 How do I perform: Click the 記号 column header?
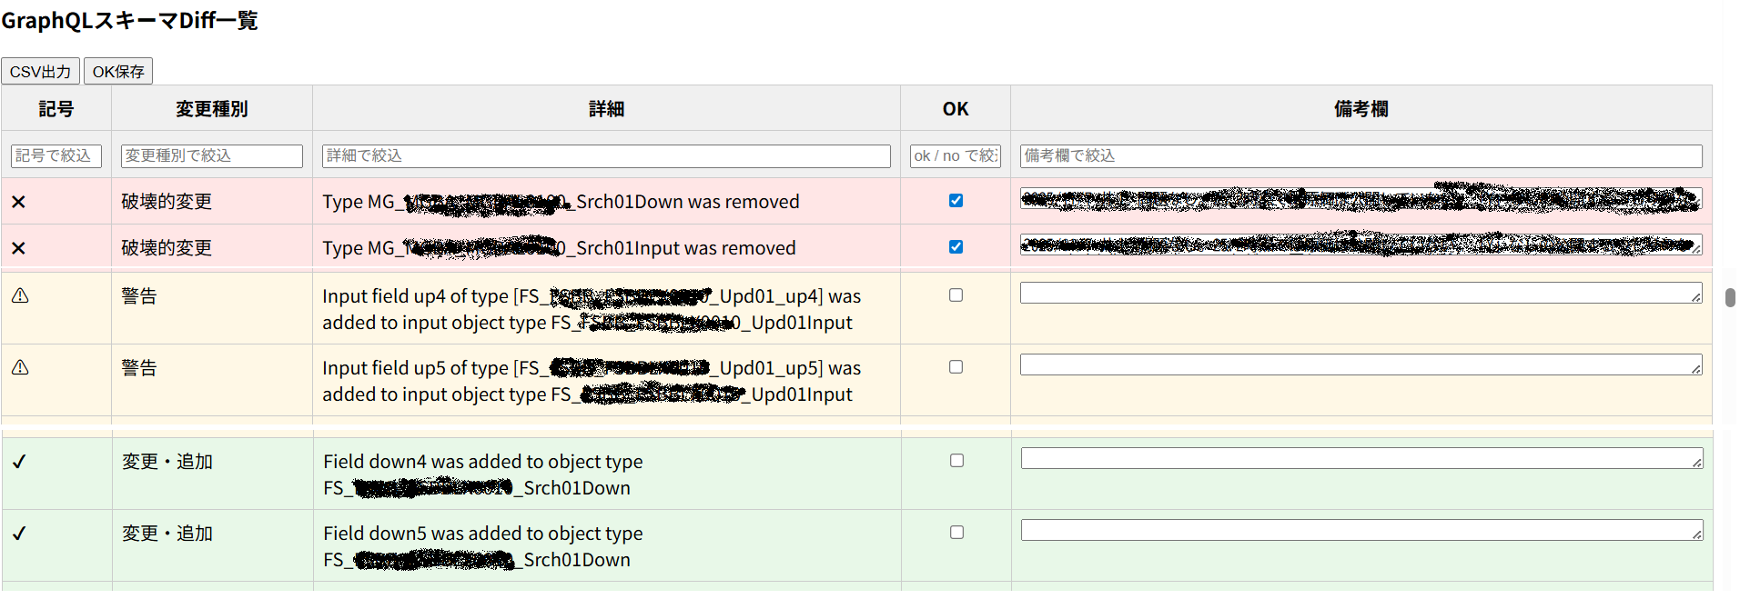click(x=56, y=109)
